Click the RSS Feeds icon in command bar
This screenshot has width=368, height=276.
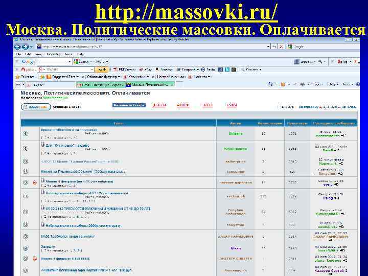pos(283,84)
